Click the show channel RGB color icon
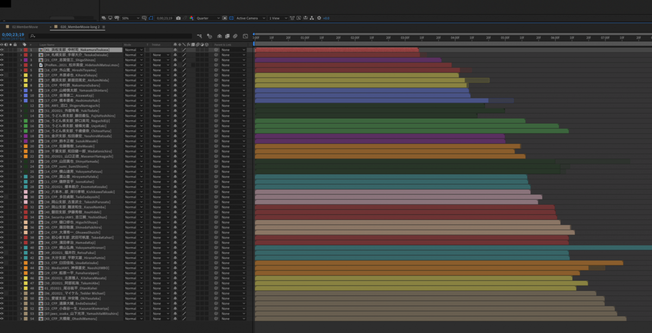This screenshot has height=333, width=652. tap(191, 18)
